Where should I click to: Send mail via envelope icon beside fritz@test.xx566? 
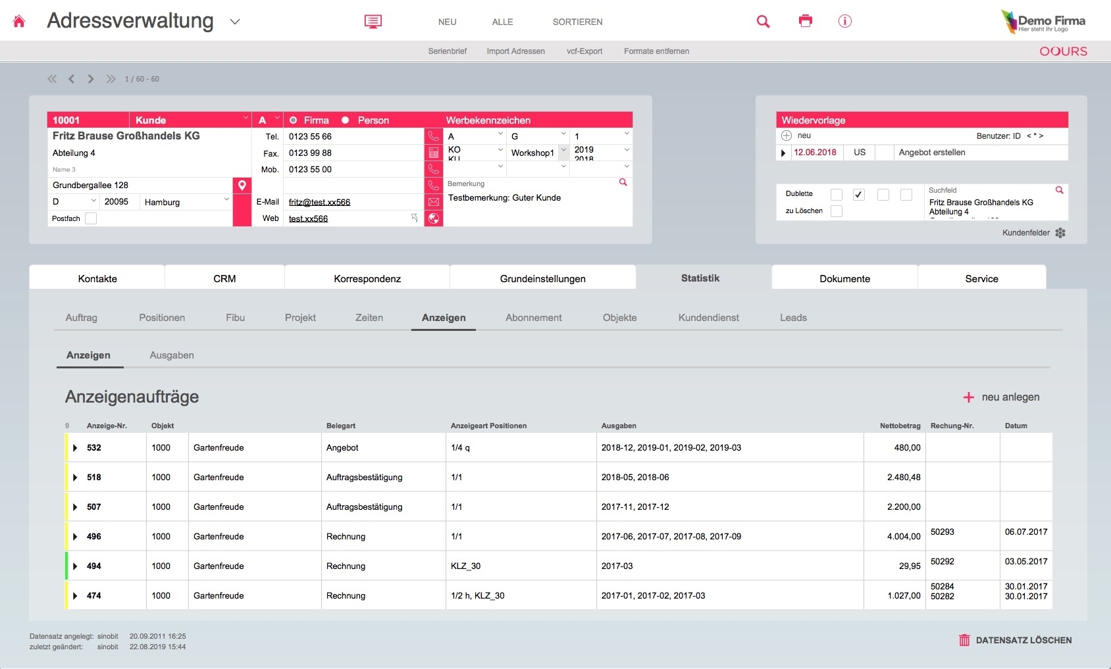[434, 202]
